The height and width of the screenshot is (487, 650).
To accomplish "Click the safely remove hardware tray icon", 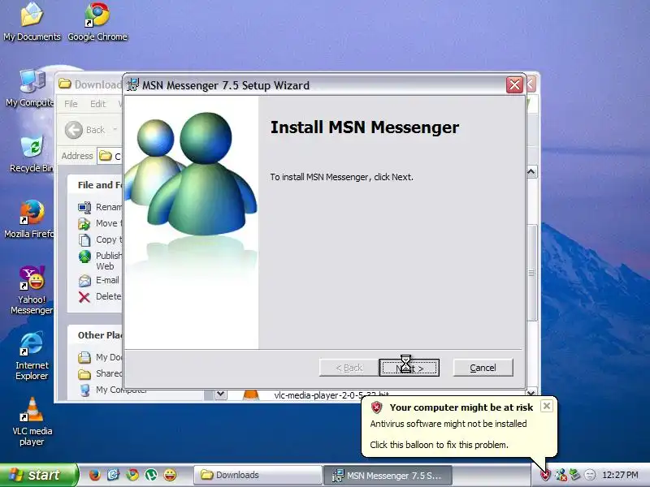I will pyautogui.click(x=575, y=475).
